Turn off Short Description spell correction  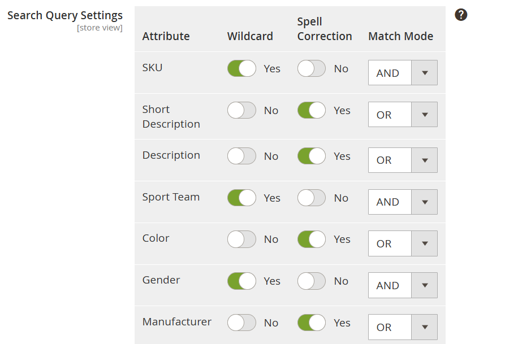(x=312, y=111)
